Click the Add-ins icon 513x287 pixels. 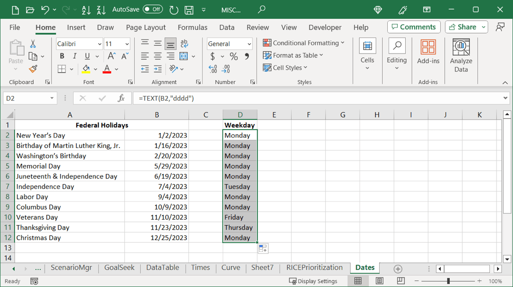tap(428, 52)
